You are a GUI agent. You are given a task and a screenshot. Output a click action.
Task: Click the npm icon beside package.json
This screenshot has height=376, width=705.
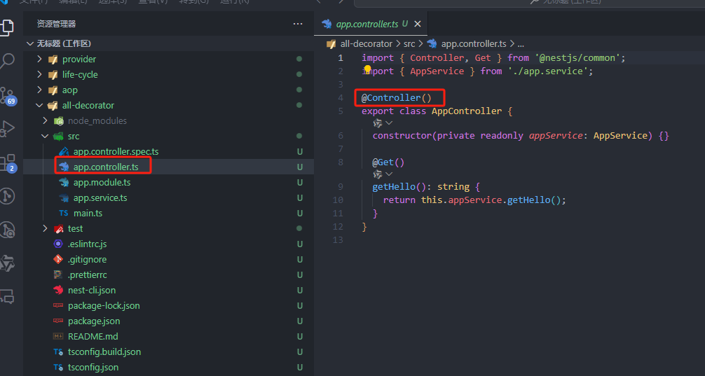(x=58, y=321)
